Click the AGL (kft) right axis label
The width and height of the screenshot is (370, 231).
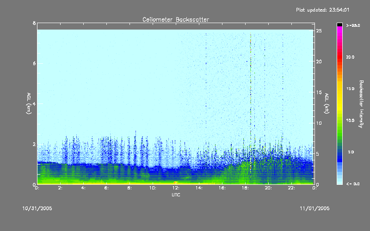tap(327, 103)
